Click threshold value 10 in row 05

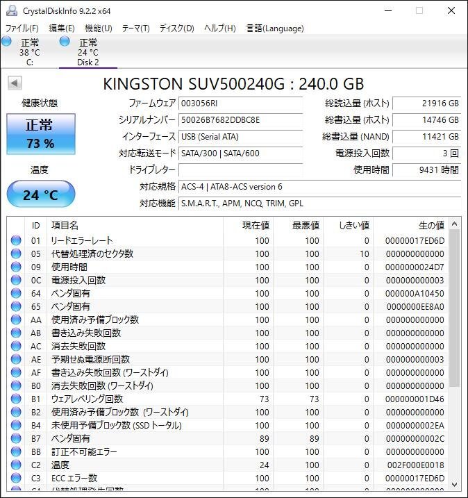(x=364, y=254)
